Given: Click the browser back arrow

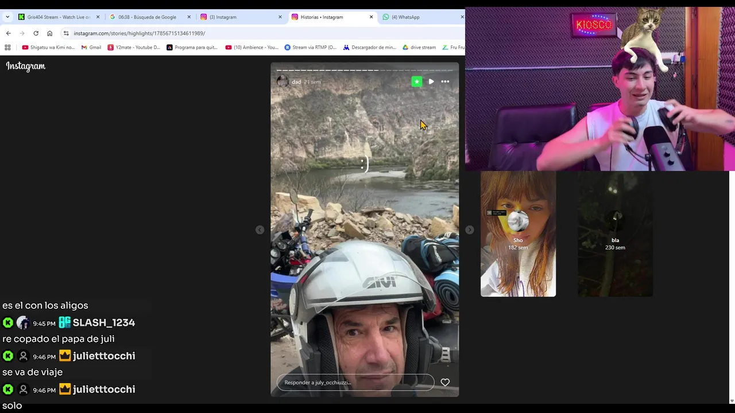Looking at the screenshot, I should pos(8,33).
